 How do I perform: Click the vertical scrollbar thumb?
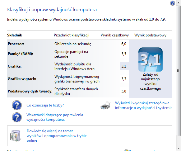pyautogui.click(x=178, y=71)
